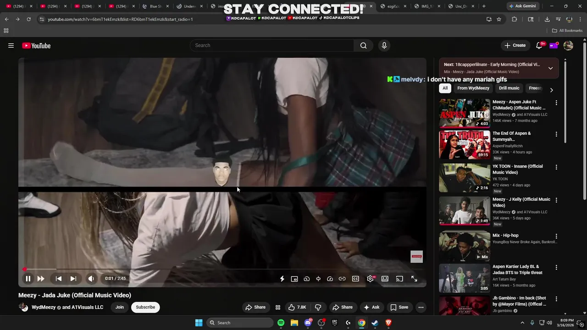This screenshot has height=330, width=587.
Task: Open the YouTube account avatar menu
Action: (x=568, y=45)
